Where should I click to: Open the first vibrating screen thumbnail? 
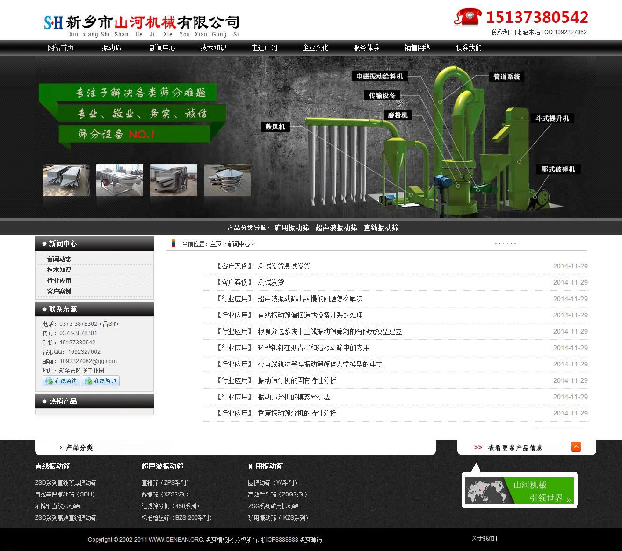pos(66,180)
